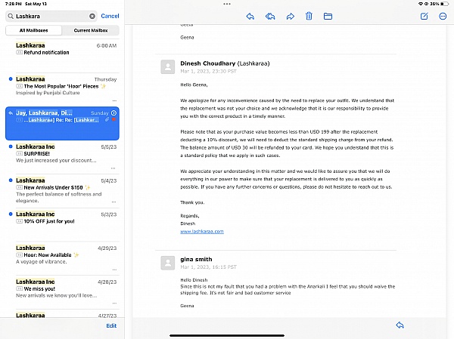Delete the message with the trash icon
The width and height of the screenshot is (454, 339).
click(x=309, y=16)
